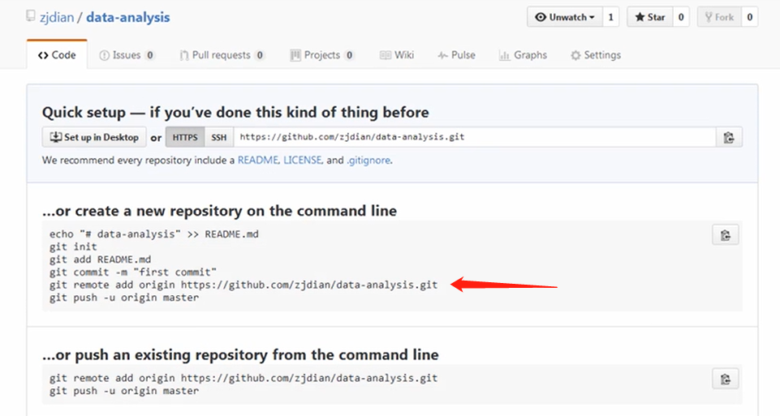780x416 pixels.
Task: Switch to the Issues tab
Action: coord(127,54)
